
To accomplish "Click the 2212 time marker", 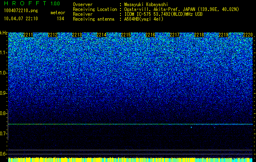I will pyautogui.click(x=53, y=35).
